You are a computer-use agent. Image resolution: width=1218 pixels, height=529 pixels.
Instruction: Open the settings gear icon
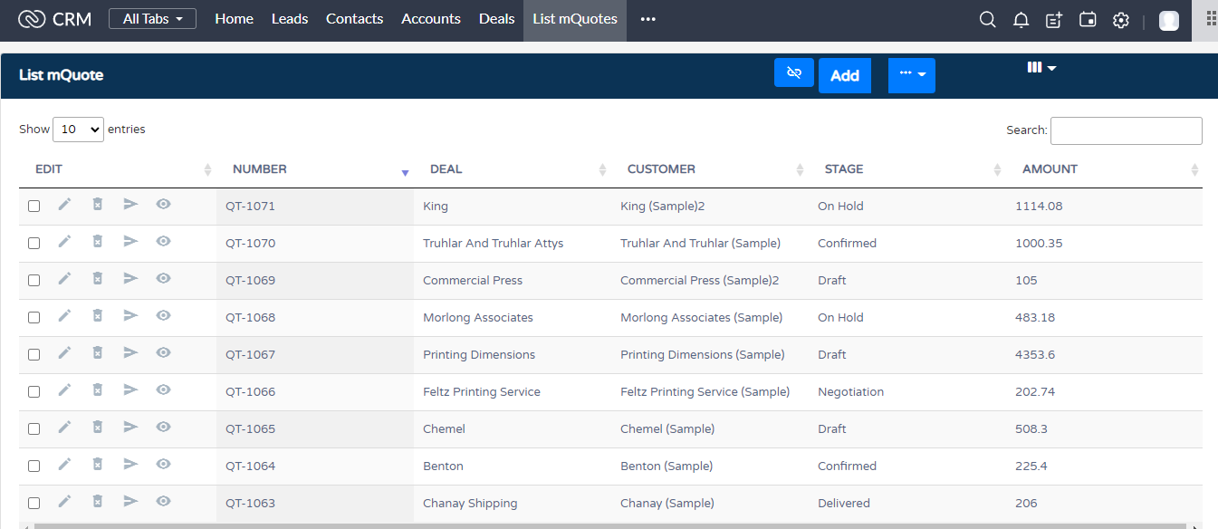(1121, 20)
